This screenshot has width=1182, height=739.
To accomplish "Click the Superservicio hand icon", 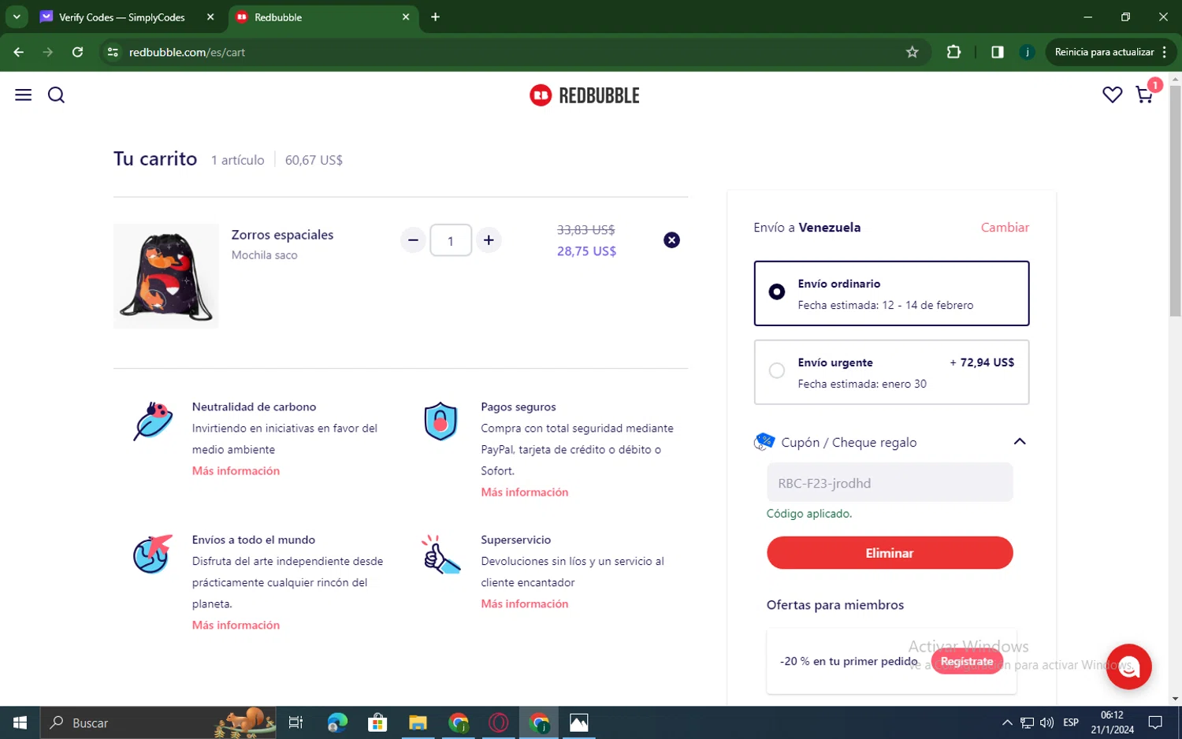I will 440,555.
